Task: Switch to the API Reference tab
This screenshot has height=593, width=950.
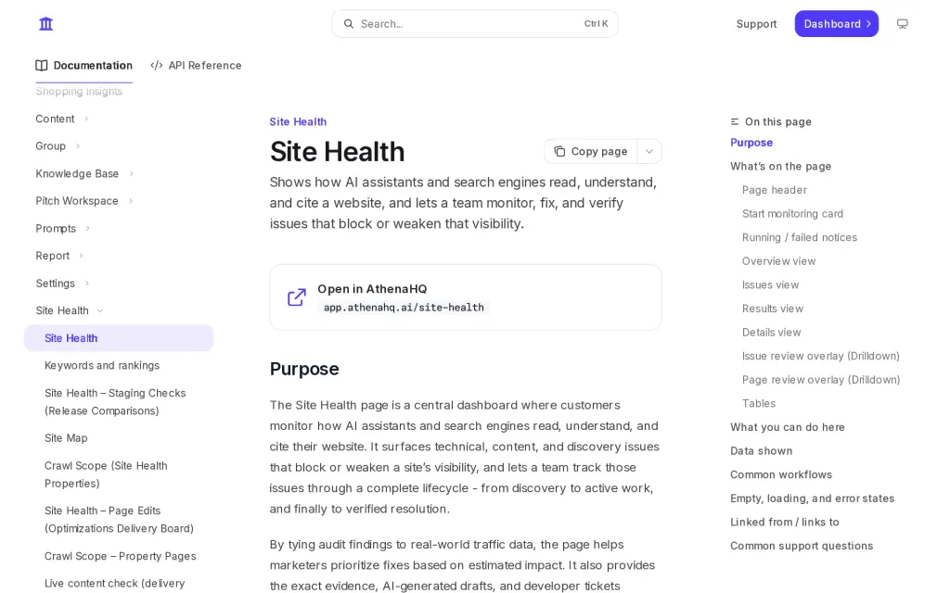Action: [196, 66]
